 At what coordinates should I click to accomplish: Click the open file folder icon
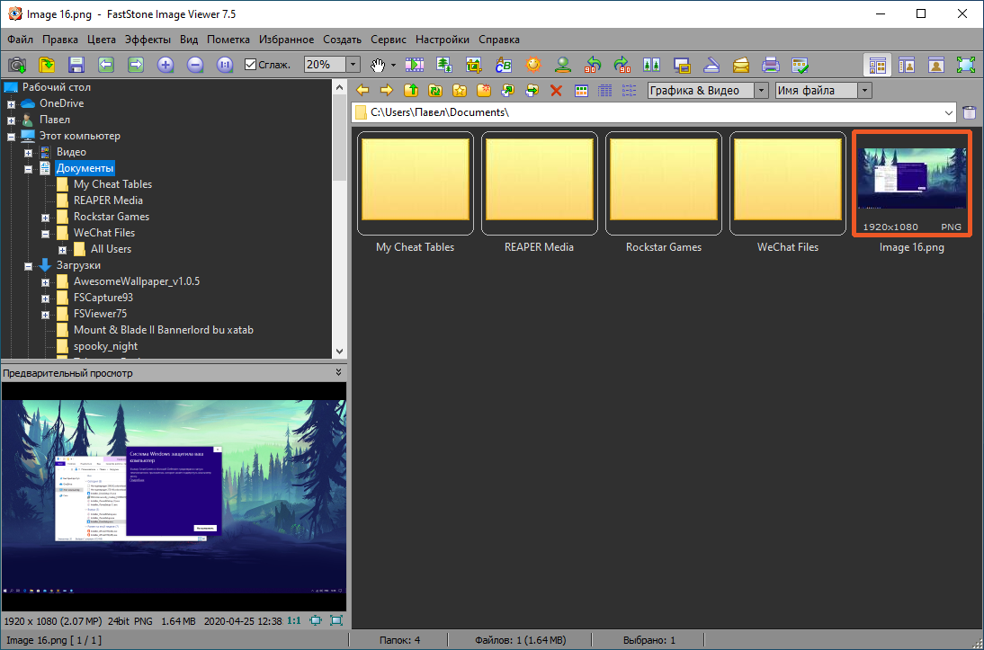(x=47, y=65)
